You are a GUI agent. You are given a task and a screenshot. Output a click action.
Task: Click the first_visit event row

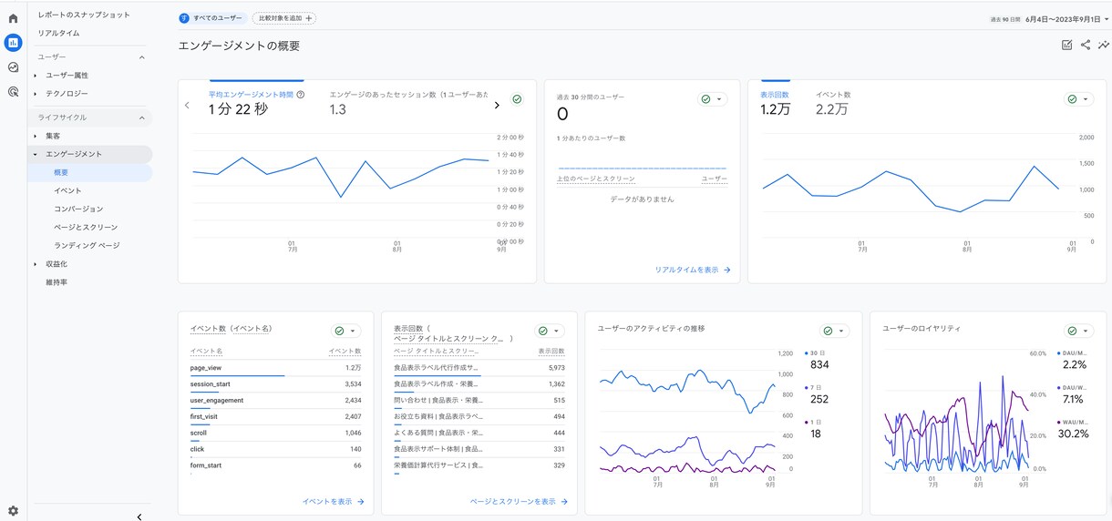pyautogui.click(x=275, y=417)
